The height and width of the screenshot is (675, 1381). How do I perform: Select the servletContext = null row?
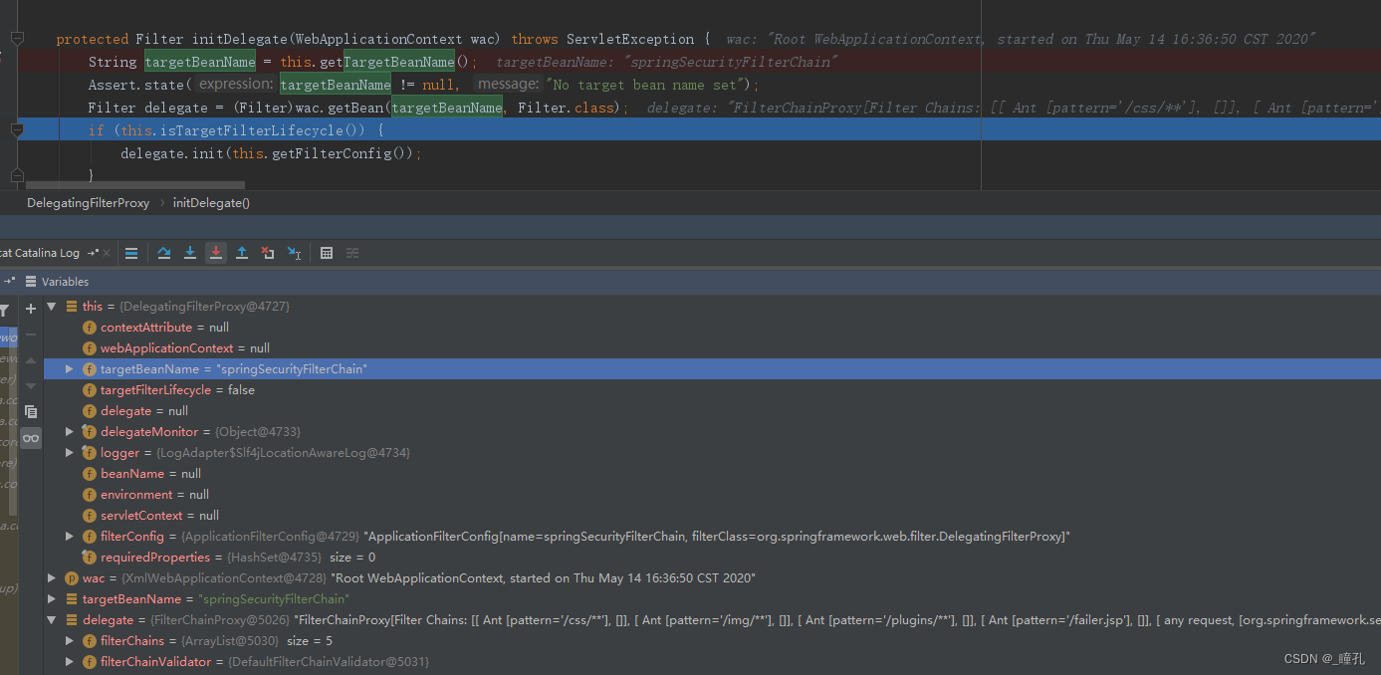click(712, 516)
